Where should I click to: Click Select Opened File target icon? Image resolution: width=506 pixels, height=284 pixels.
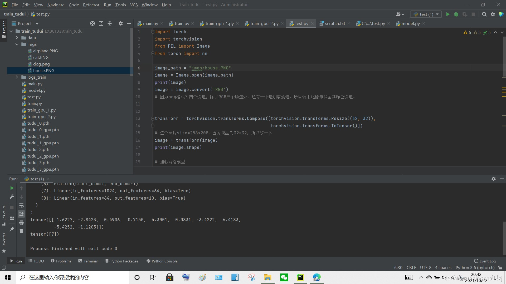click(93, 23)
